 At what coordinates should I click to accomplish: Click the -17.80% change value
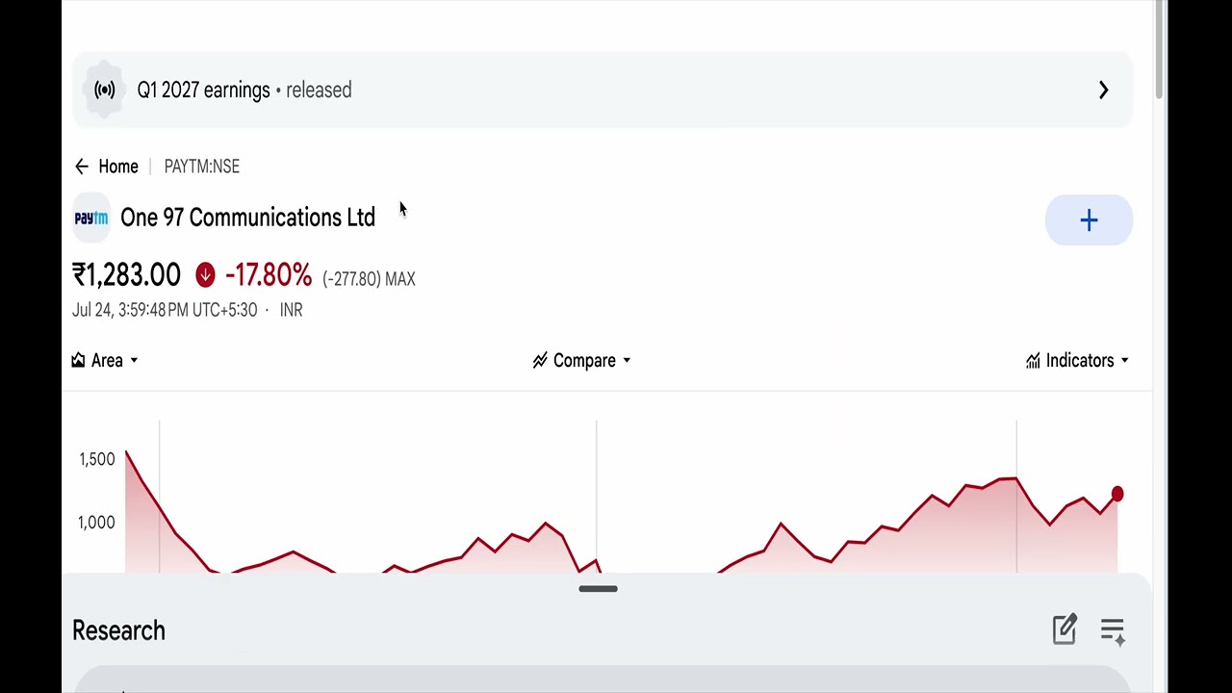pos(269,275)
